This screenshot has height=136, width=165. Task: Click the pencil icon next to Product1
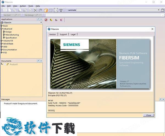7,64
